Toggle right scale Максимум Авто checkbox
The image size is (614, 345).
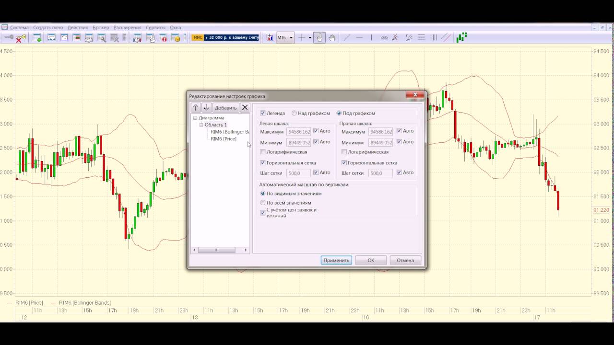[399, 131]
